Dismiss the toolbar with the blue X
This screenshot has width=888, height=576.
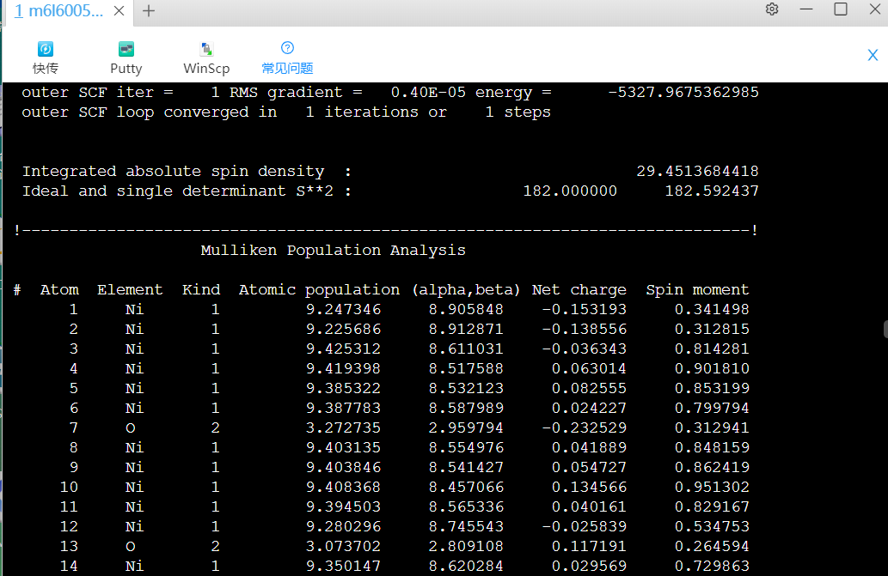click(x=873, y=55)
